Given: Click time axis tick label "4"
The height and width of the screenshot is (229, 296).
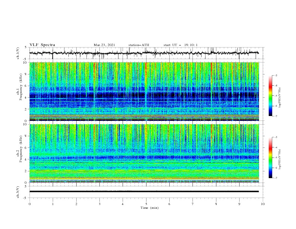Looking at the screenshot, I should click(x=123, y=204).
